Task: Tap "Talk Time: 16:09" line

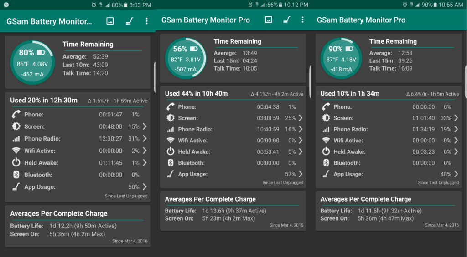Action: (391, 68)
